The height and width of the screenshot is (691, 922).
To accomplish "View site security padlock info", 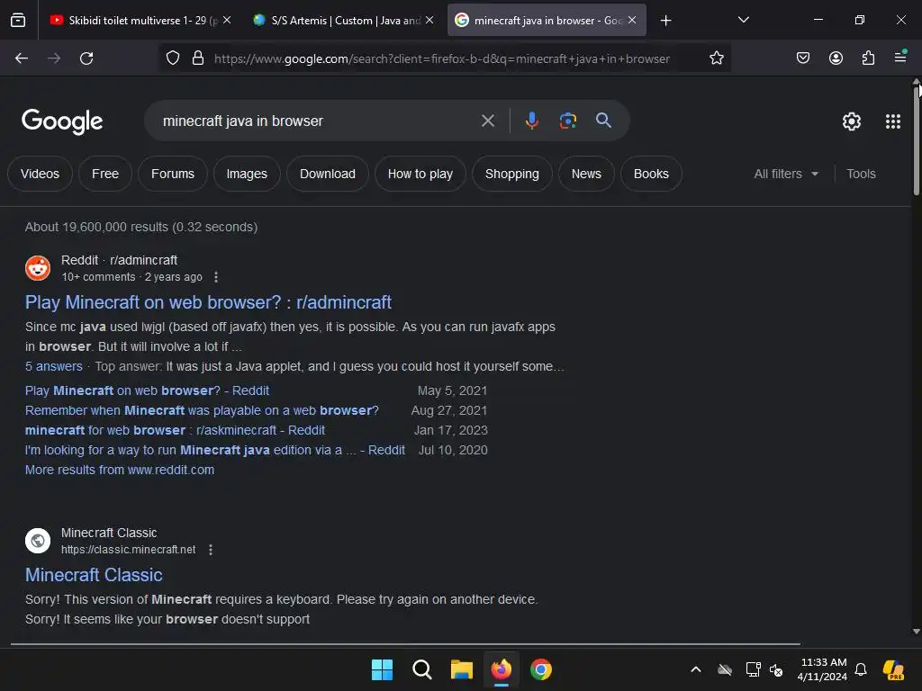I will coord(198,58).
